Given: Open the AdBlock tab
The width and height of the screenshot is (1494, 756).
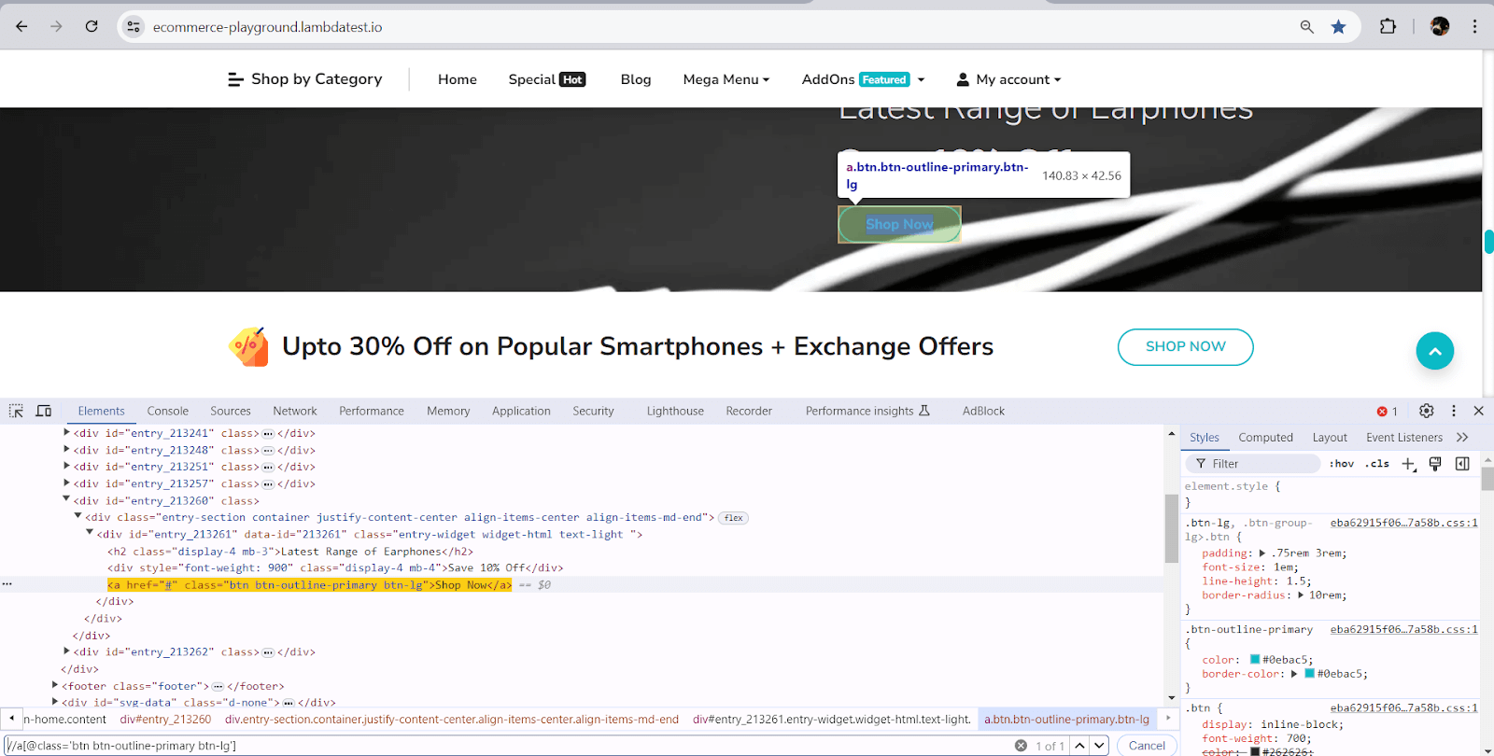Looking at the screenshot, I should pos(983,411).
